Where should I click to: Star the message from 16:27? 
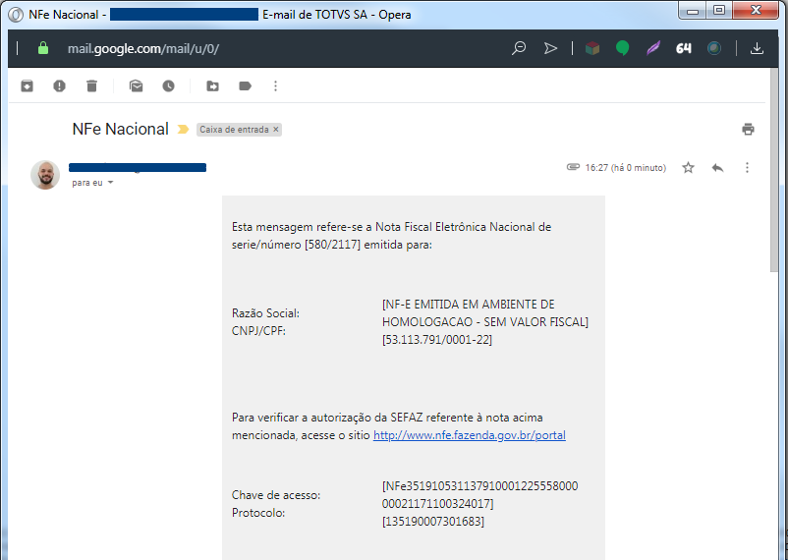688,167
